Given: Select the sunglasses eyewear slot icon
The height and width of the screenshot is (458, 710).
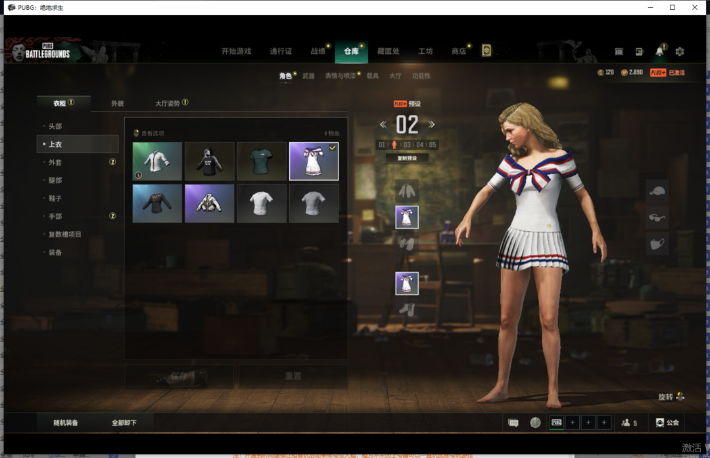Looking at the screenshot, I should tap(657, 218).
